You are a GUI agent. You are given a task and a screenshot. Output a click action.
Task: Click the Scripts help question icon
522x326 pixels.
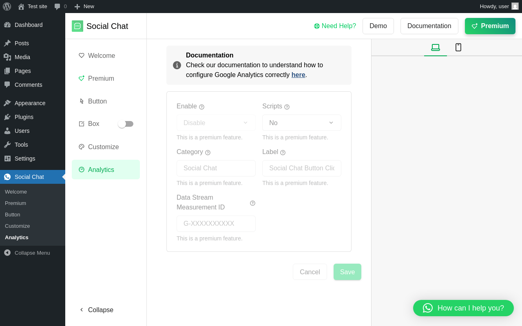[287, 107]
